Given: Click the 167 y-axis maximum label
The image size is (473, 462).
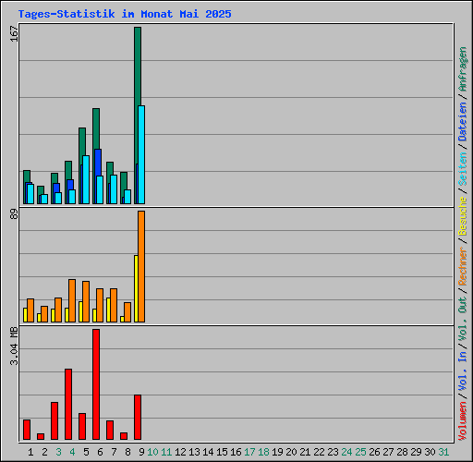Looking at the screenshot, I should [x=14, y=33].
